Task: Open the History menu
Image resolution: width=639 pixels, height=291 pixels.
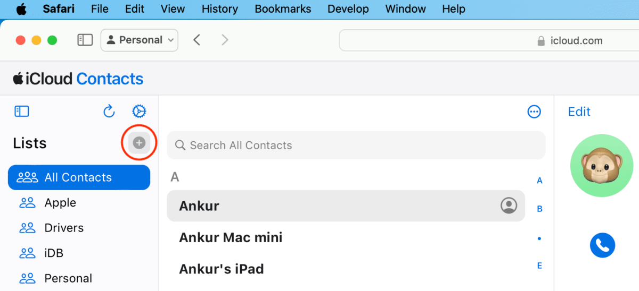Action: click(220, 9)
